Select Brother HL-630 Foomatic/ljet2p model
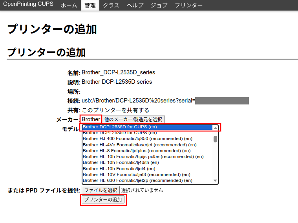 (147, 180)
